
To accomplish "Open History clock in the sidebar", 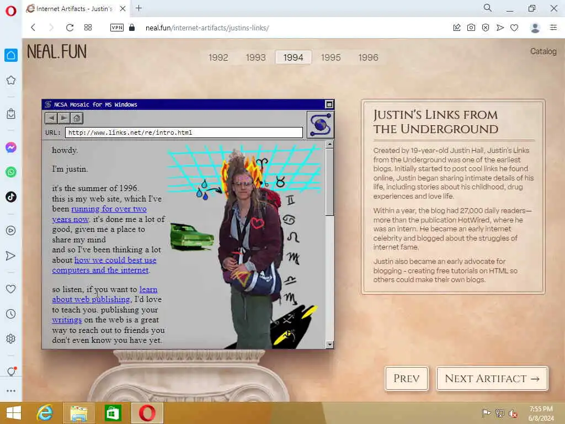I will tap(11, 314).
